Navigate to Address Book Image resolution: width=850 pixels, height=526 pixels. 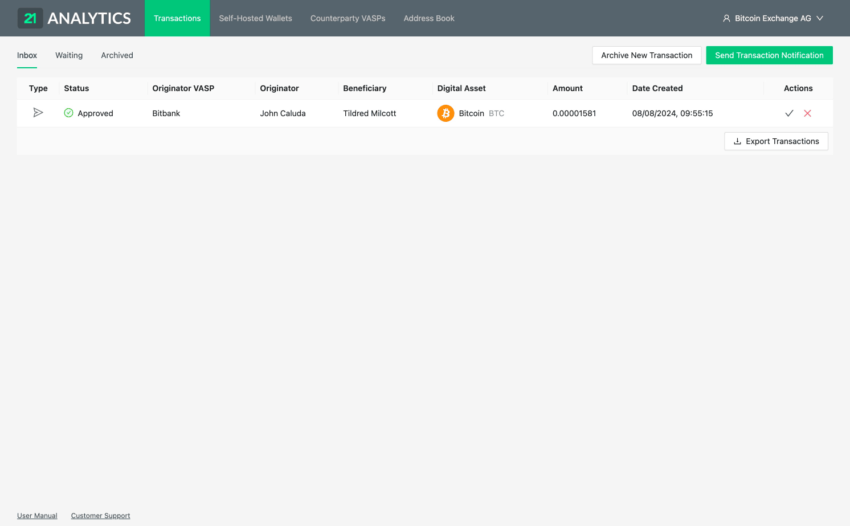pos(429,18)
